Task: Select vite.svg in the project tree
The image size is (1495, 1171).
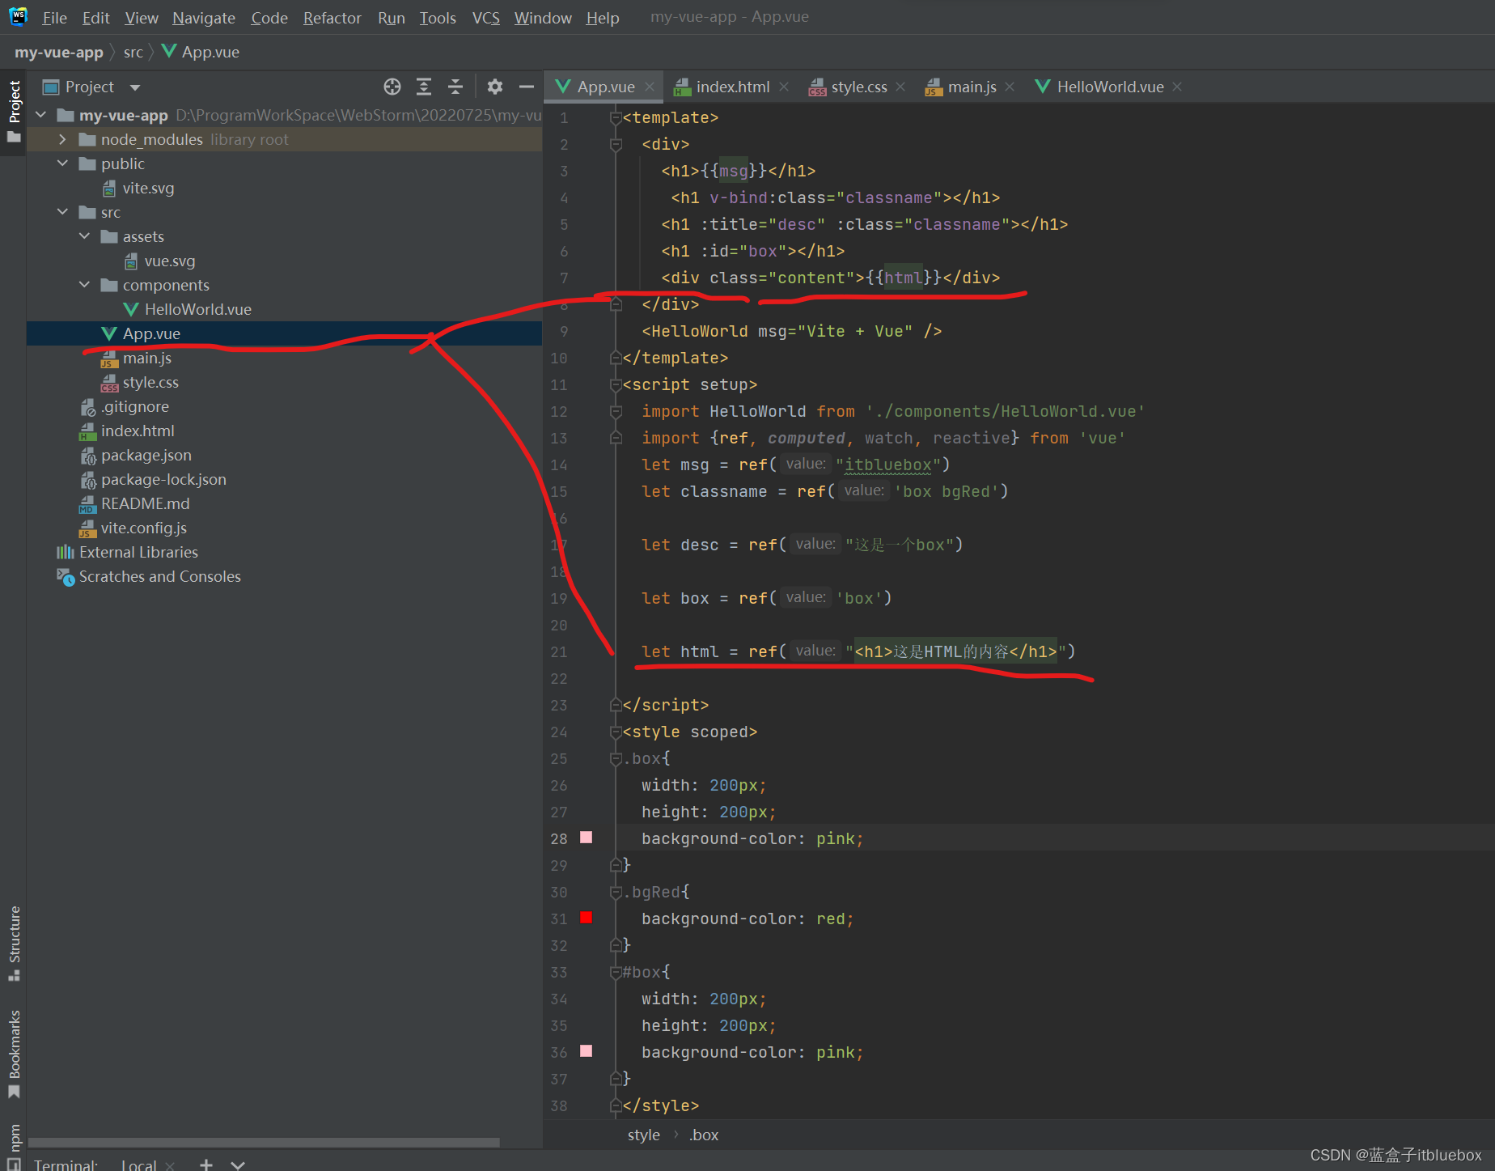Action: [x=148, y=188]
